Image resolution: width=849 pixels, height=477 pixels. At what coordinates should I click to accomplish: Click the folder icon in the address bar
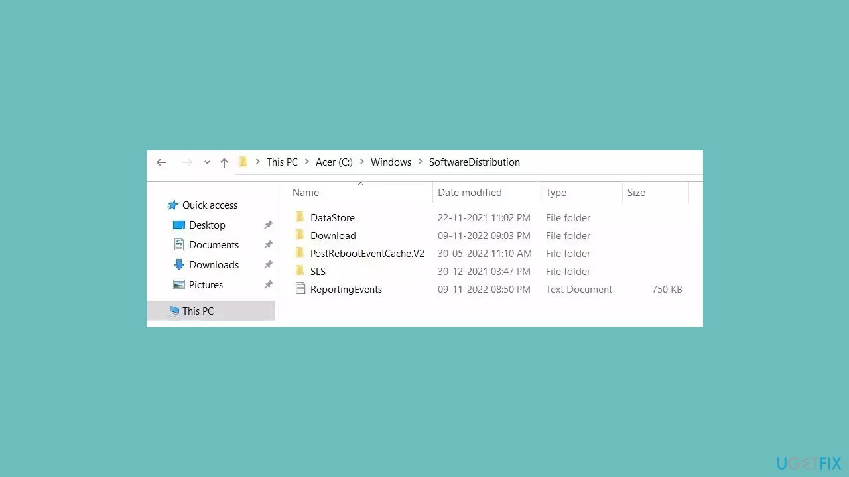243,162
